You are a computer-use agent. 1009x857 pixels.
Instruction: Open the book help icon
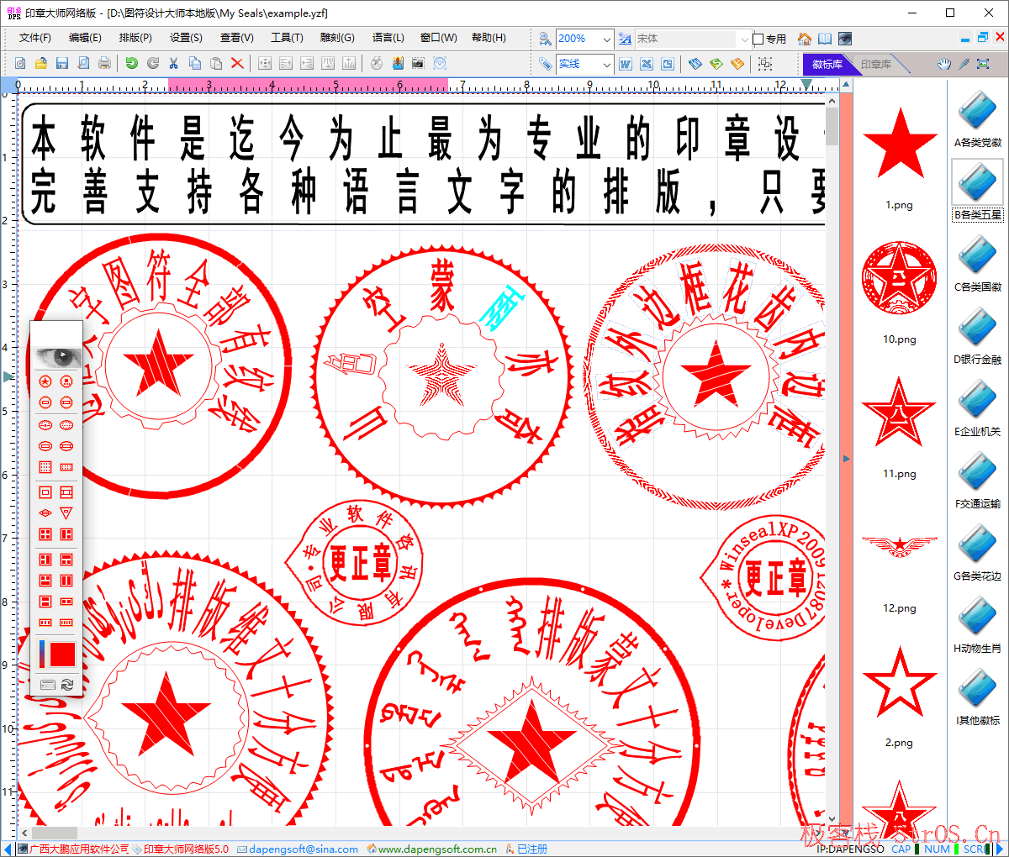click(825, 39)
